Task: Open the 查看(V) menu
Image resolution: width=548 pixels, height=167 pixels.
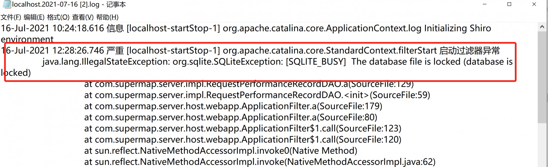Action: [83, 17]
